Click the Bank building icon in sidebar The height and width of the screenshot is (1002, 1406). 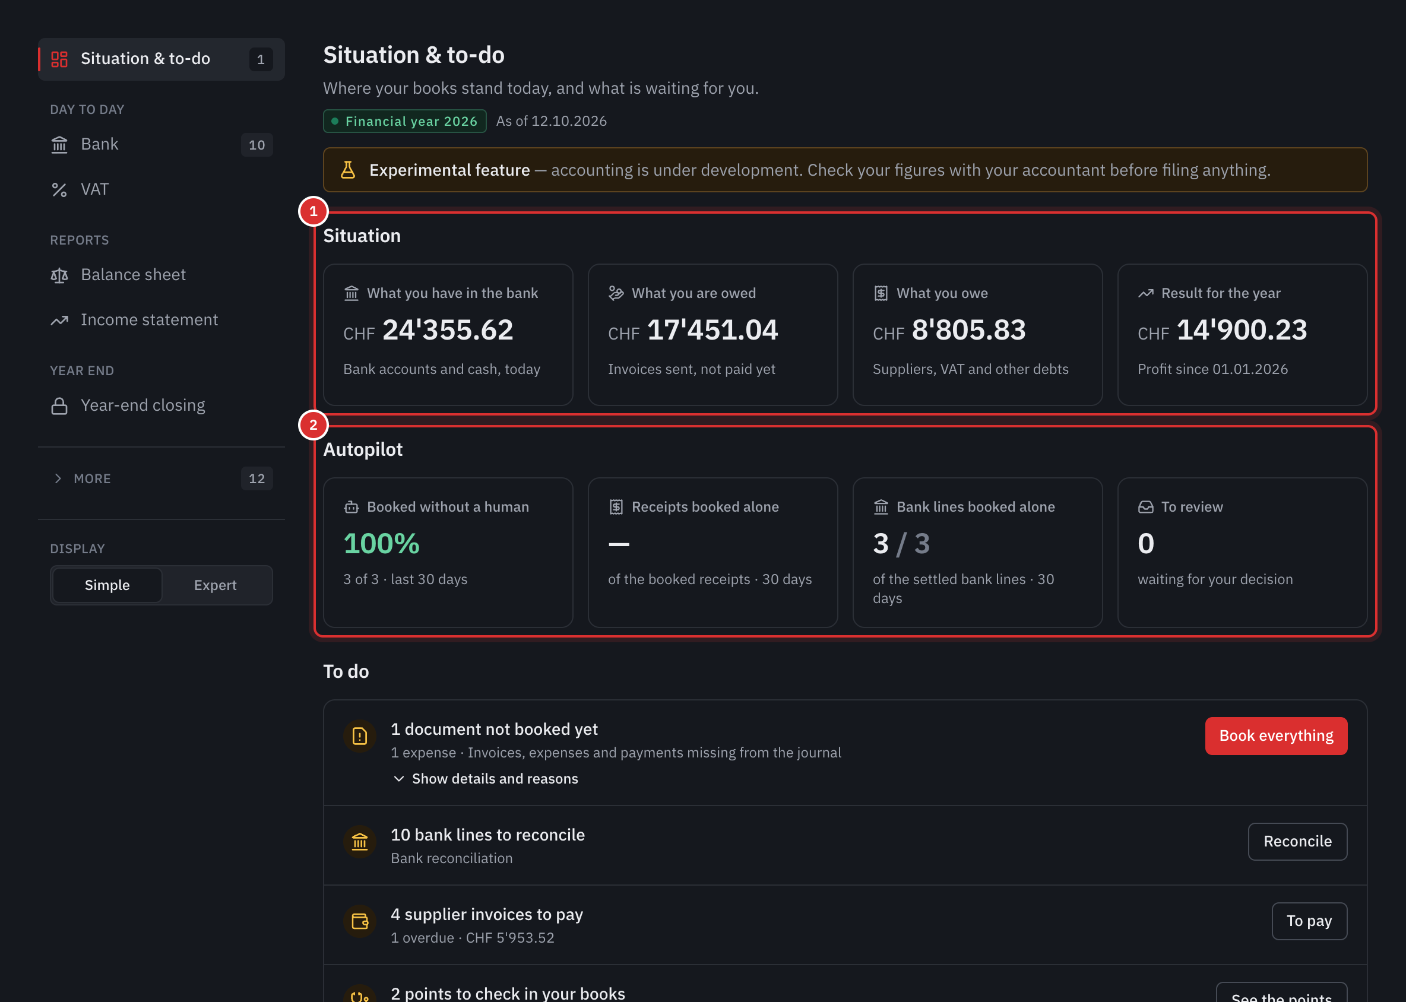point(59,145)
